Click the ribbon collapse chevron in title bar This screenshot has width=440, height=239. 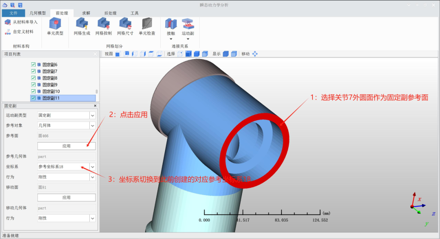(409, 5)
